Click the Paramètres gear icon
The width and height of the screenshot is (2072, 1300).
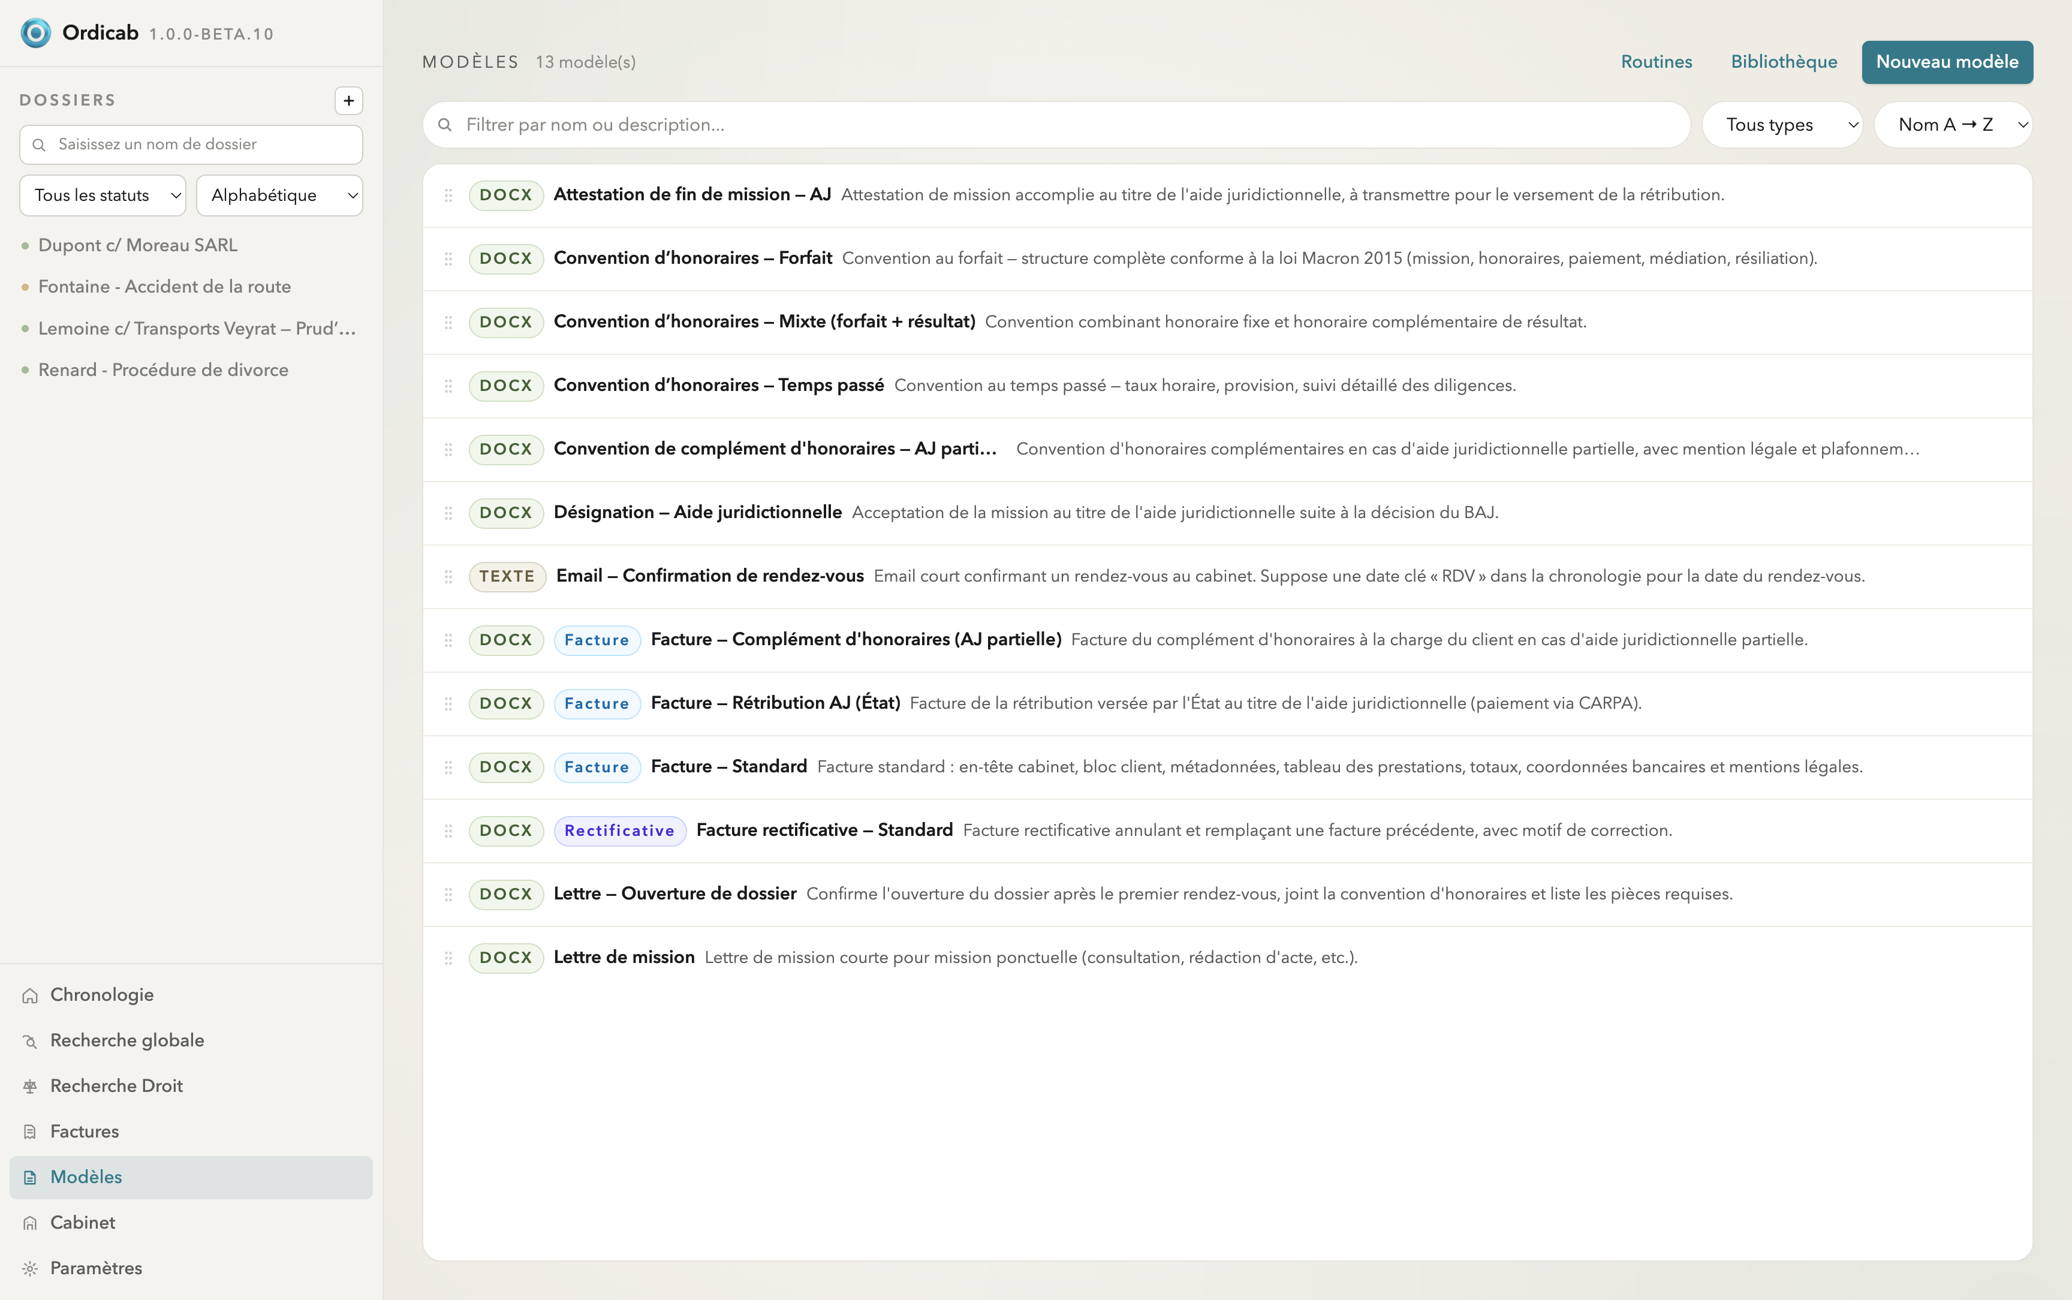tap(30, 1268)
